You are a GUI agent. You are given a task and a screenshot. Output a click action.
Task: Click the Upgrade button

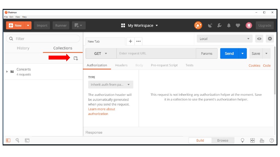point(265,25)
